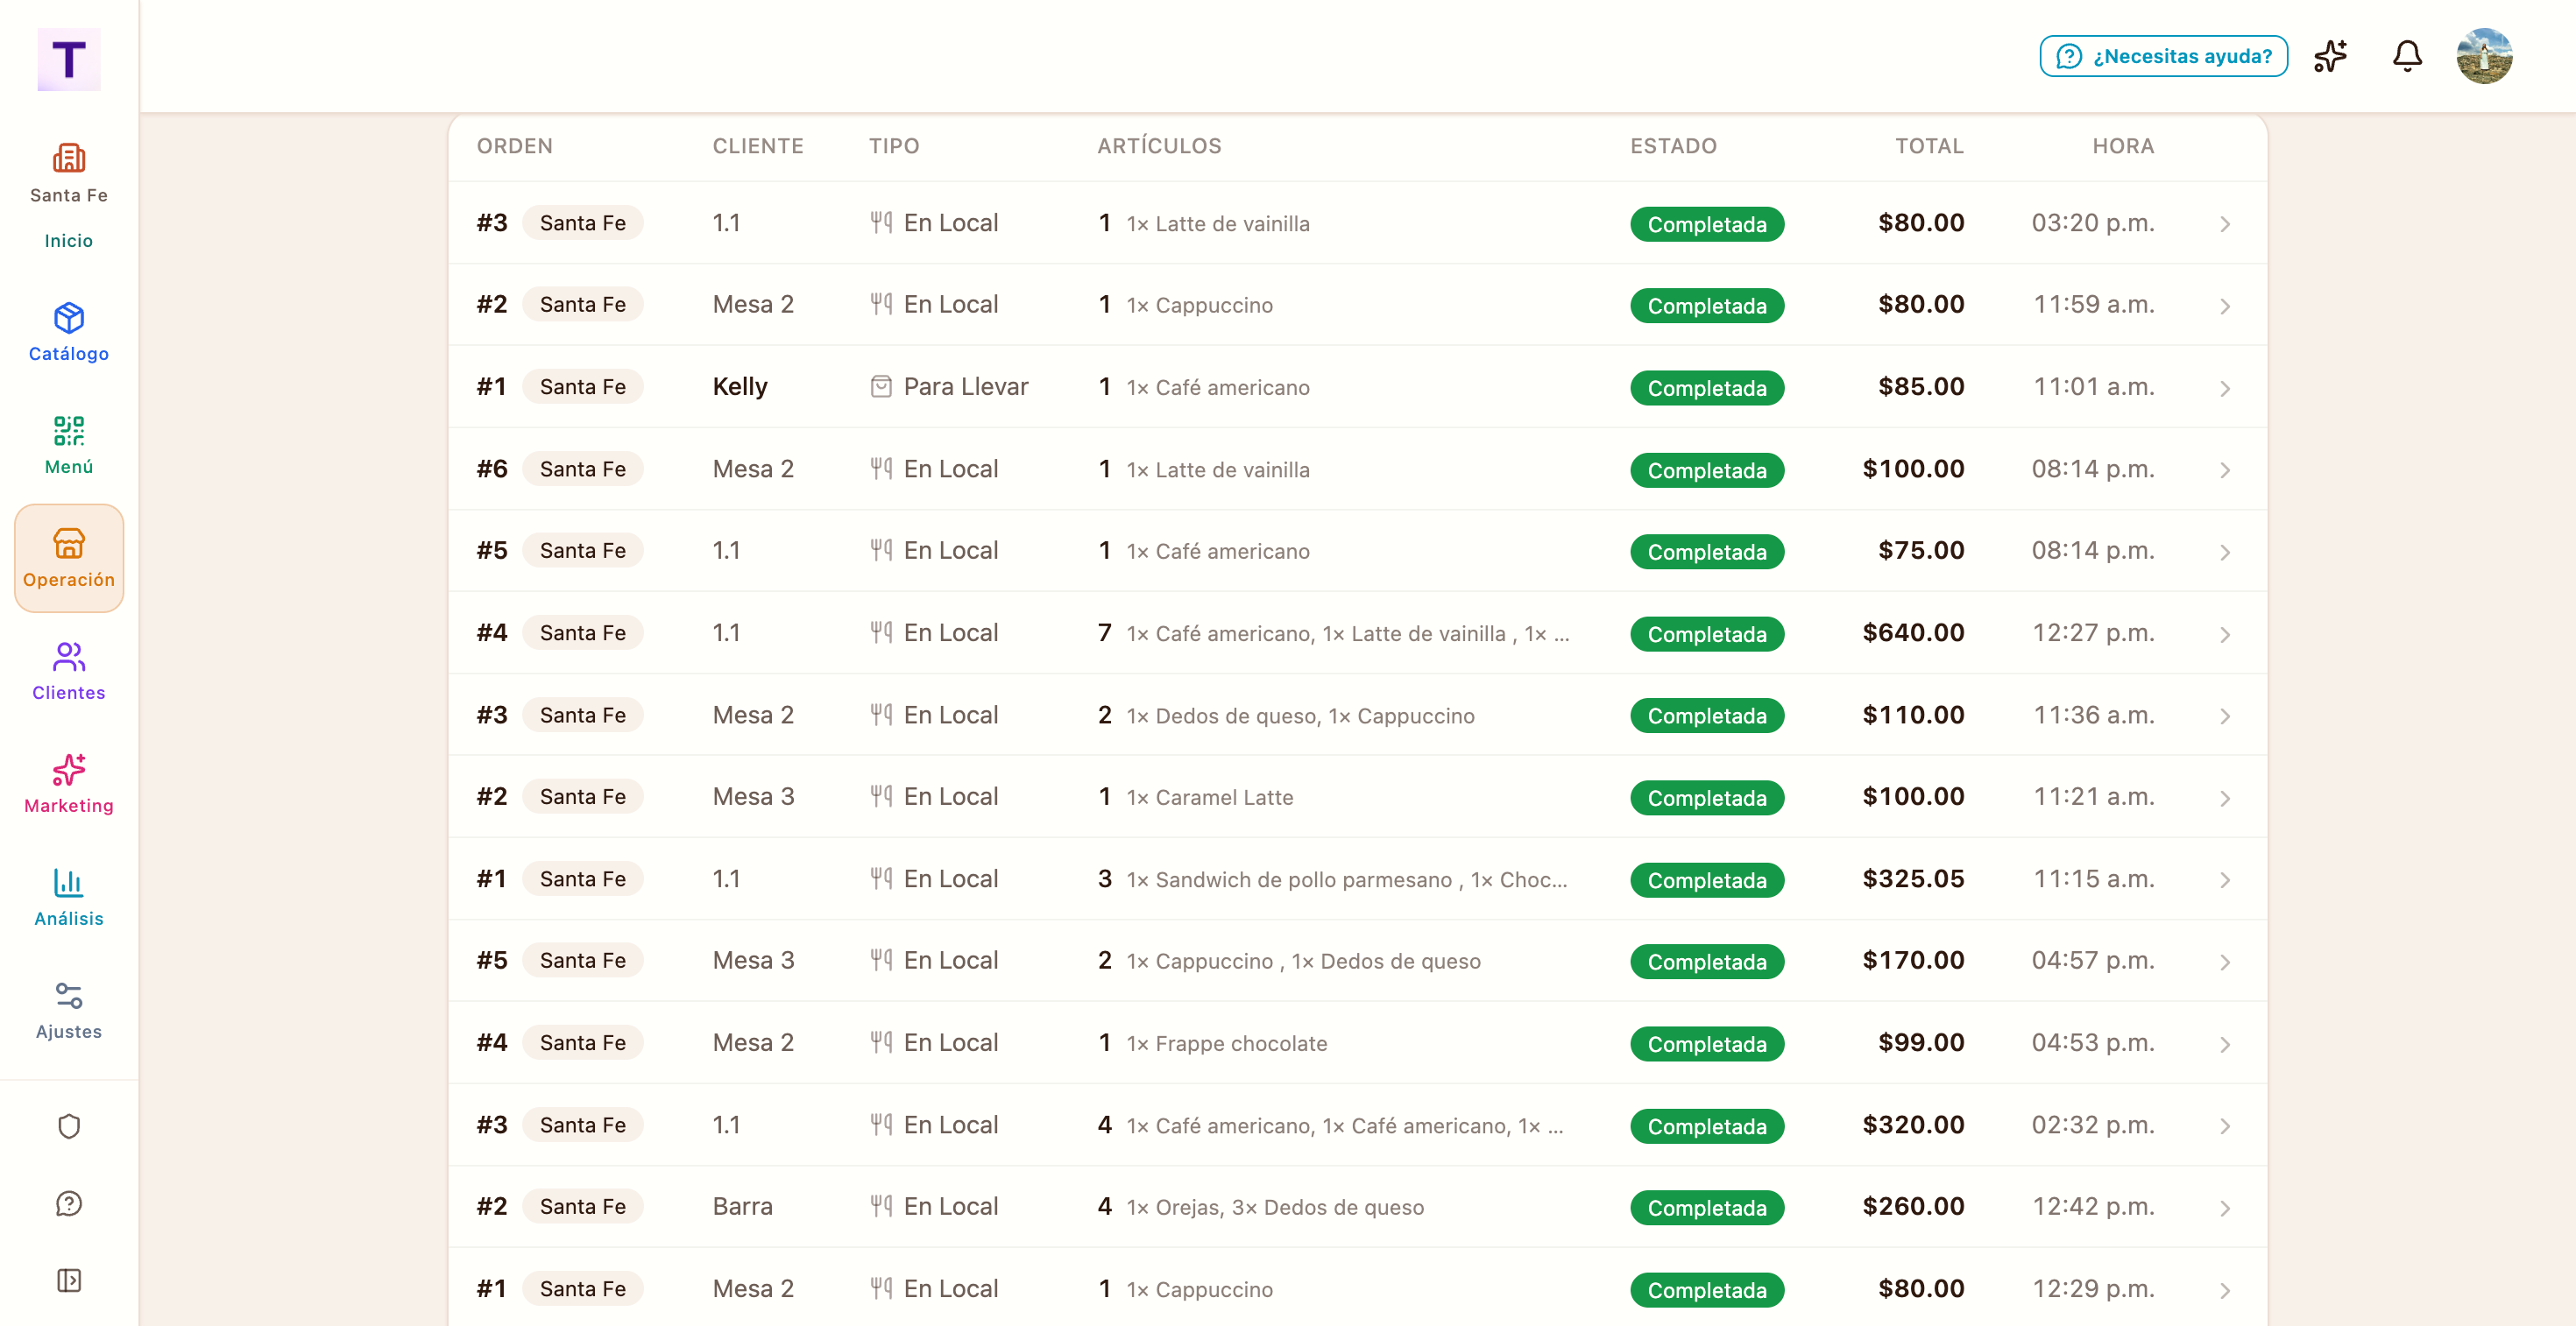
Task: Click the $325.05 total
Action: (1913, 878)
